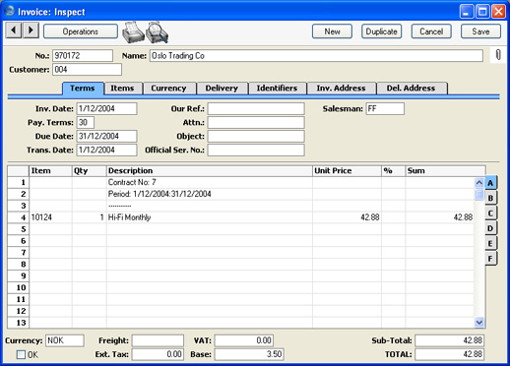Select row number 1 in item matrix
Screen dimensions: 510x366
point(19,182)
